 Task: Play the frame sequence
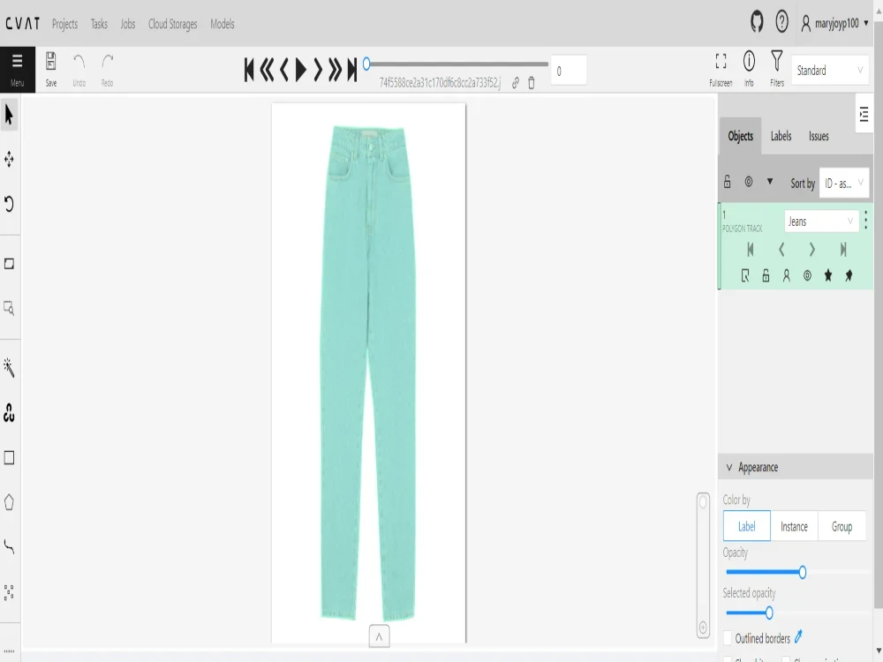pyautogui.click(x=301, y=71)
